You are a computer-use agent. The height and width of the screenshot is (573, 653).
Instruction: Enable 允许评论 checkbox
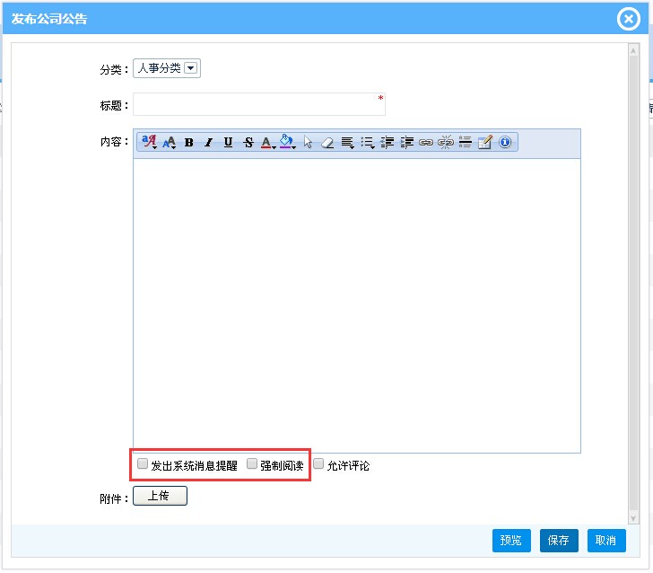click(x=318, y=463)
